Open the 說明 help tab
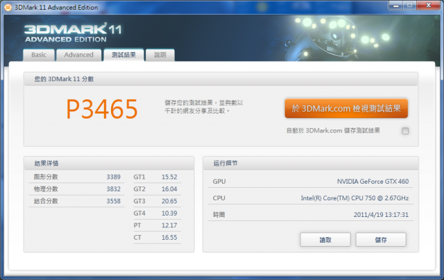This screenshot has width=444, height=280. click(x=160, y=55)
